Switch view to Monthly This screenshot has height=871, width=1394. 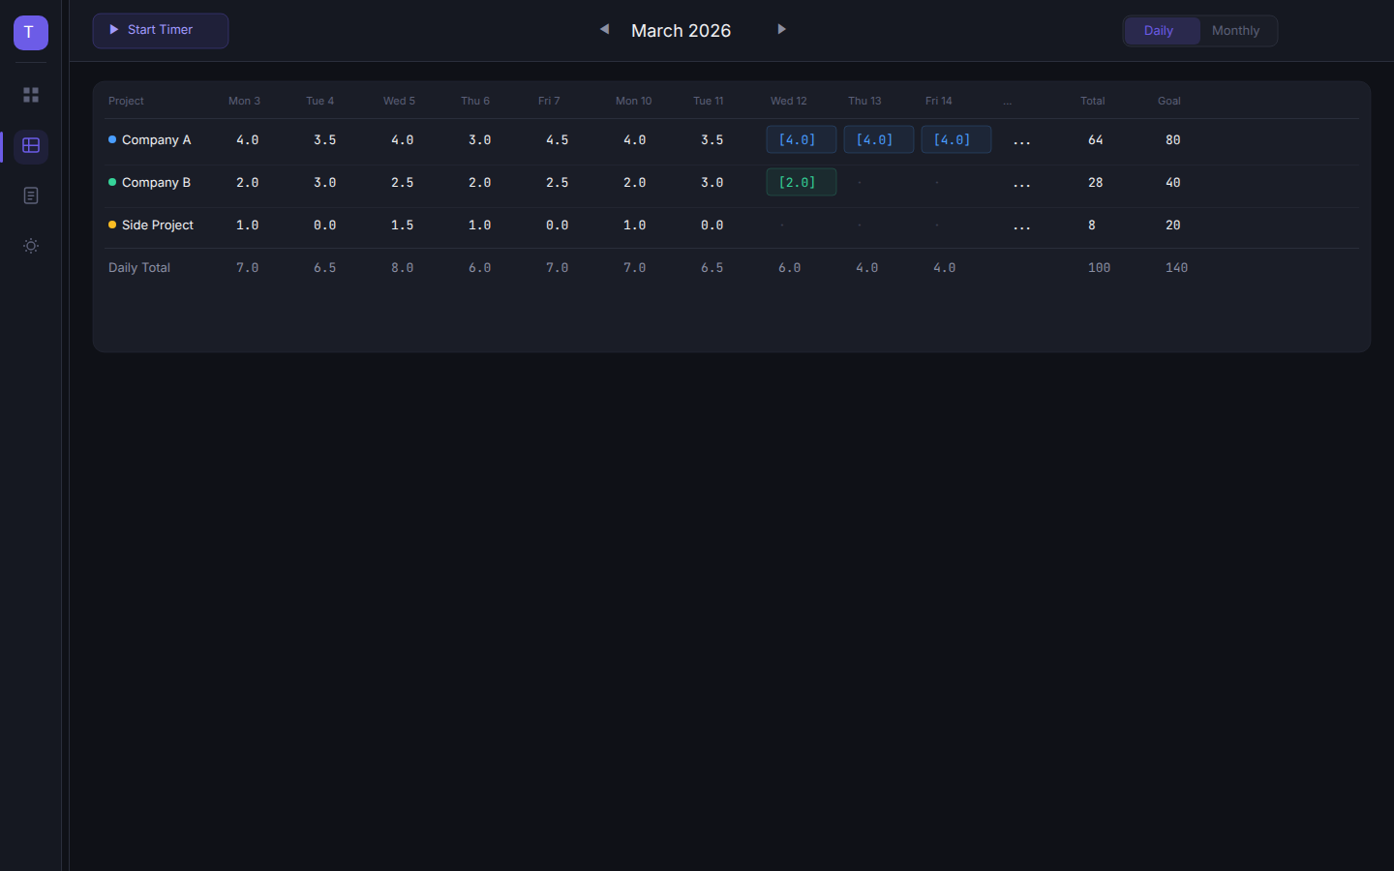click(x=1235, y=30)
